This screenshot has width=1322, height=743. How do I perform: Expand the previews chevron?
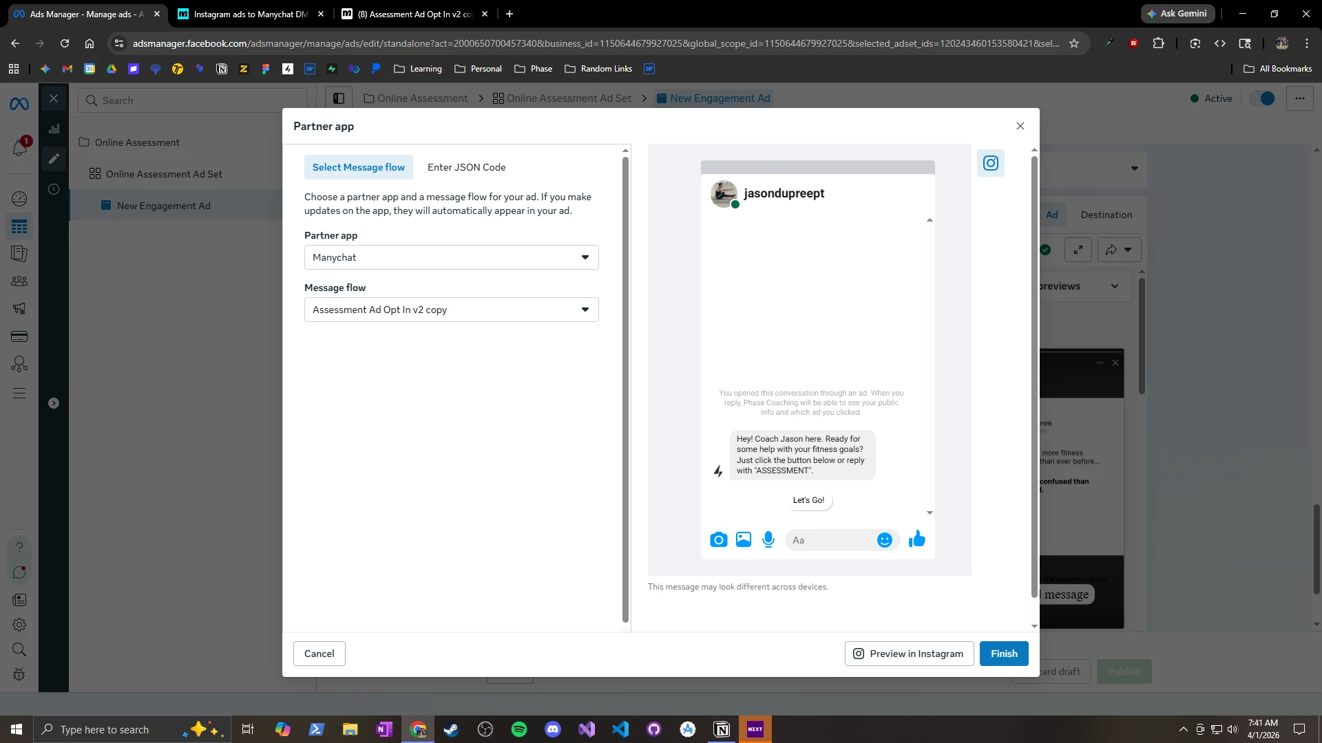pyautogui.click(x=1115, y=286)
